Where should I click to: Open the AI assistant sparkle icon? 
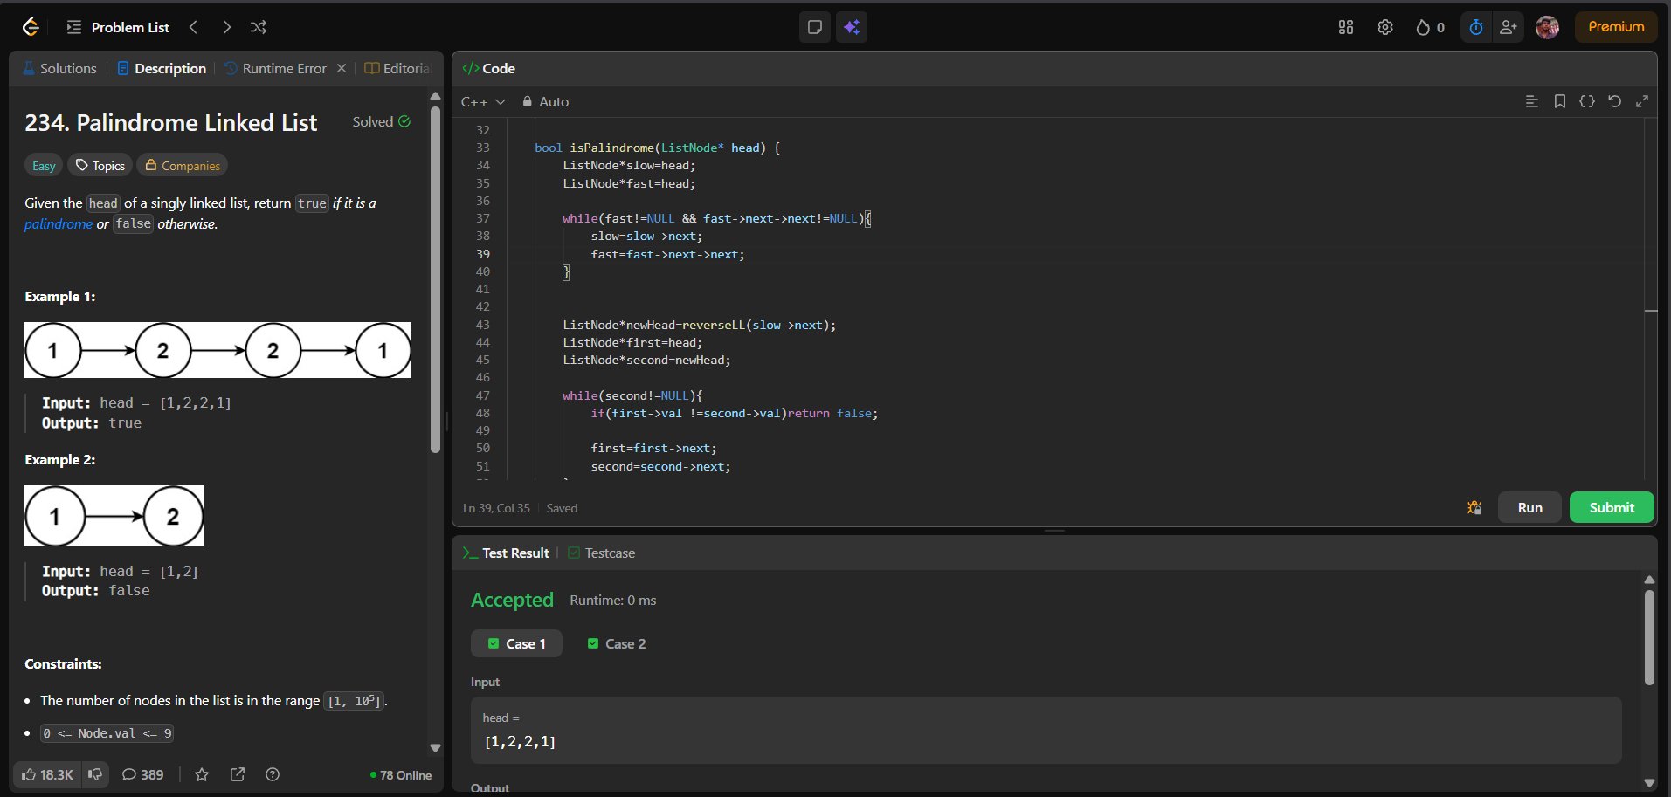tap(851, 27)
